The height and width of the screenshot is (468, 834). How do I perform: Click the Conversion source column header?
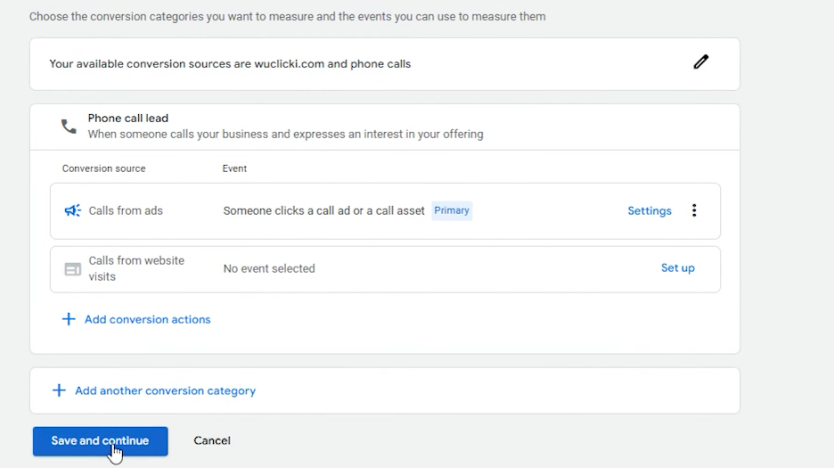(x=103, y=168)
